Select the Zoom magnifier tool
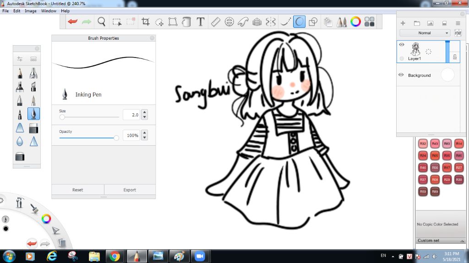Image resolution: width=469 pixels, height=263 pixels. 102,22
